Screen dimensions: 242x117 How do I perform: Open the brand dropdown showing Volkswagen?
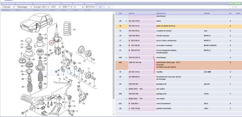click(24, 7)
